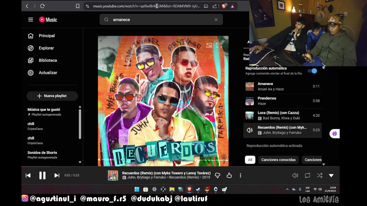Open site settings icon beside URL
This screenshot has width=367, height=206.
point(87,6)
